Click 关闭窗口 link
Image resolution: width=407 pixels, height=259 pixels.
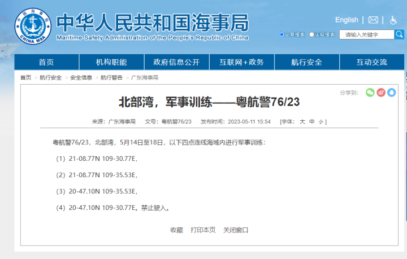click(236, 230)
